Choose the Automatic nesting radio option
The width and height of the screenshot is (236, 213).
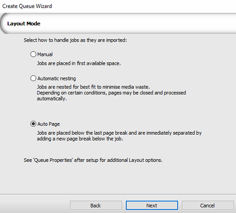[x=33, y=78]
